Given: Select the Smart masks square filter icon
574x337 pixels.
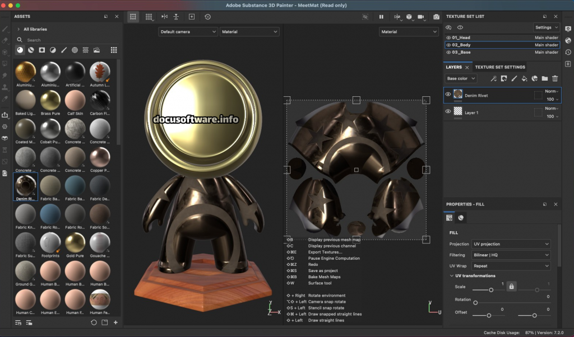Looking at the screenshot, I should coord(42,50).
